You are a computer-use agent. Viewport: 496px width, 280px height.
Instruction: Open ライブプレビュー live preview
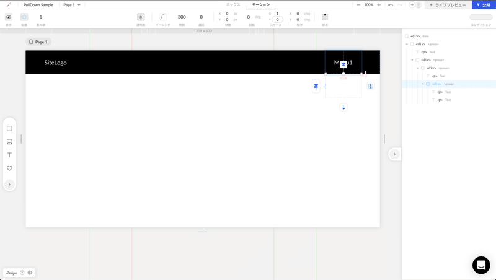click(x=448, y=5)
